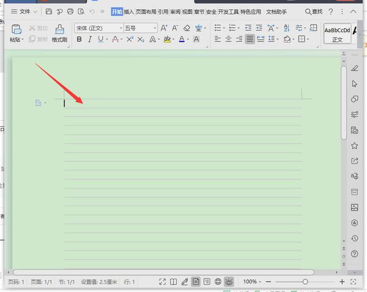The image size is (367, 292).
Task: Click the star favorites icon in sidebar
Action: (354, 146)
